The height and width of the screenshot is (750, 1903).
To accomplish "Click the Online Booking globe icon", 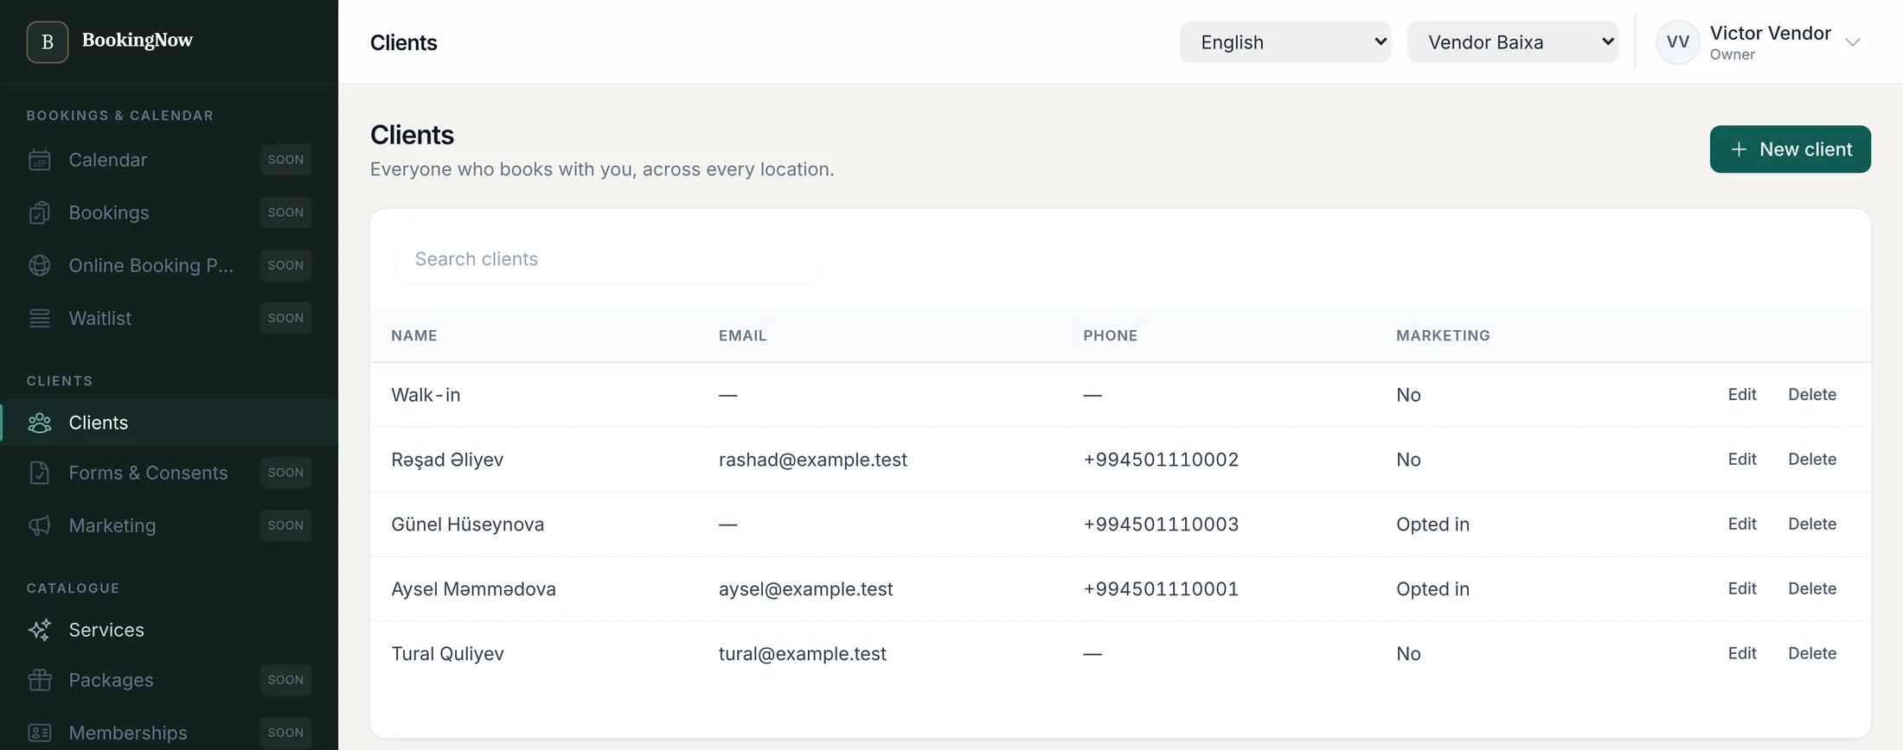I will (x=40, y=265).
